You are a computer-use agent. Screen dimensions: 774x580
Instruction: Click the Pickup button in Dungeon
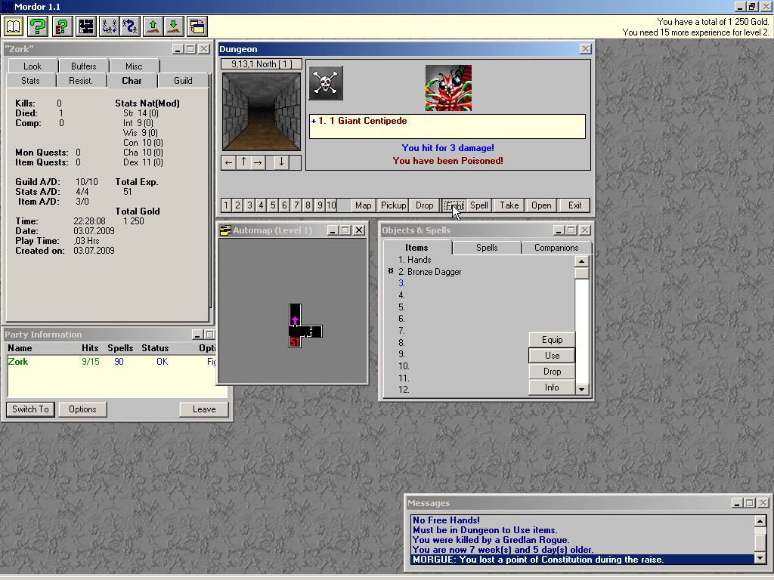tap(393, 205)
